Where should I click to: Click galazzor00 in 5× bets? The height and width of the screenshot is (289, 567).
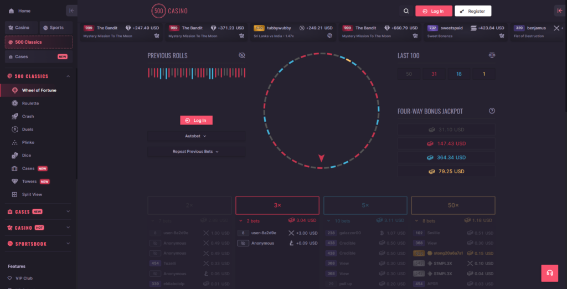350,233
